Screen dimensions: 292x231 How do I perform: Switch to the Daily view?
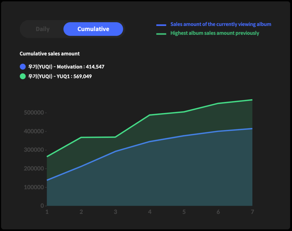pos(42,29)
